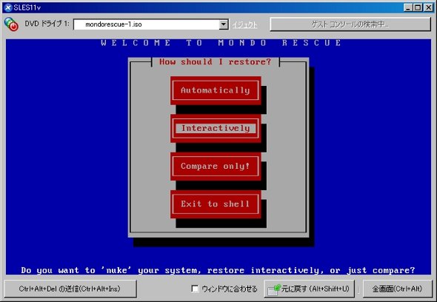Click the 元に戻す (Alt+Shift+U) button
Screen dimensions: 437x302
309,289
